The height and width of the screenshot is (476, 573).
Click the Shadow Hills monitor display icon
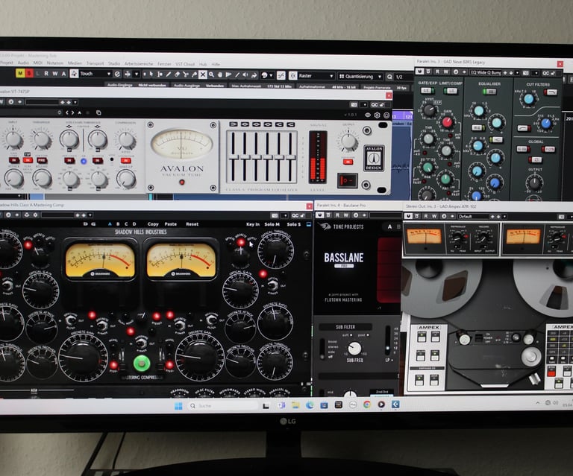(309, 224)
